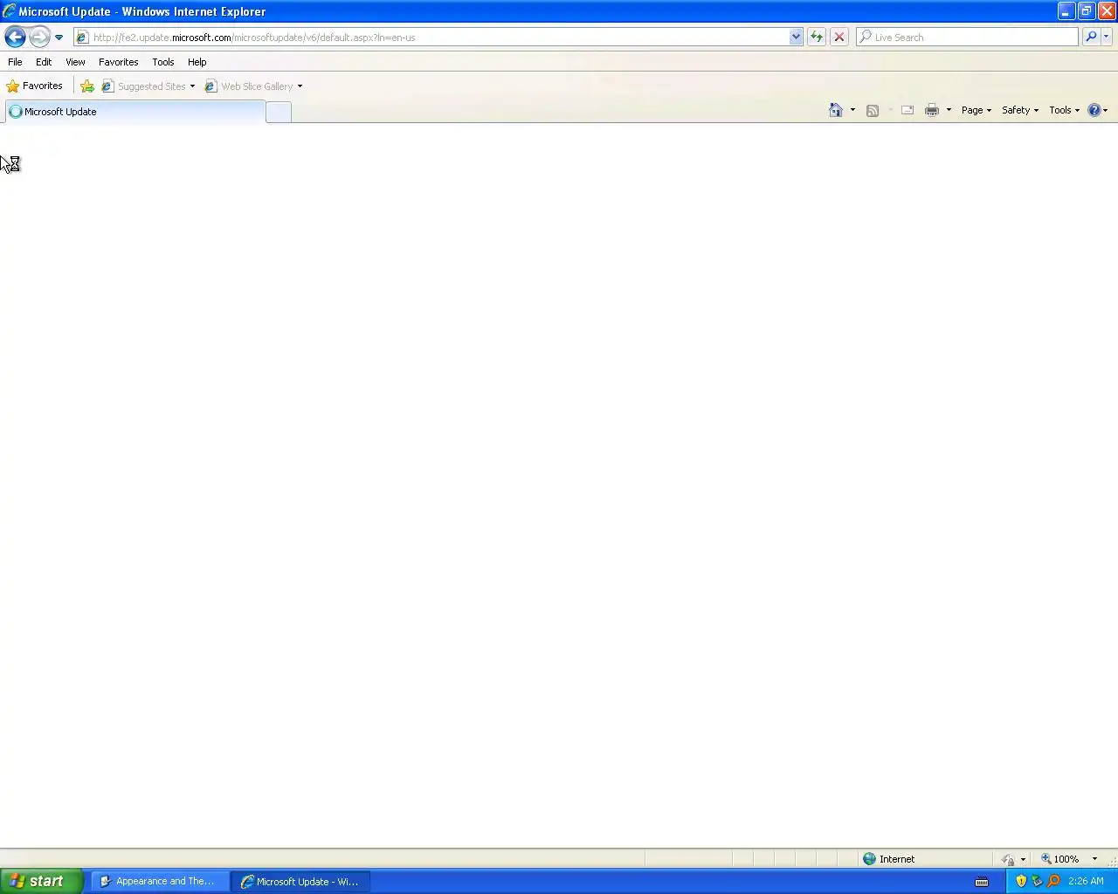Viewport: 1118px width, 894px height.
Task: Click the Security Center shield tray icon
Action: tap(1021, 881)
